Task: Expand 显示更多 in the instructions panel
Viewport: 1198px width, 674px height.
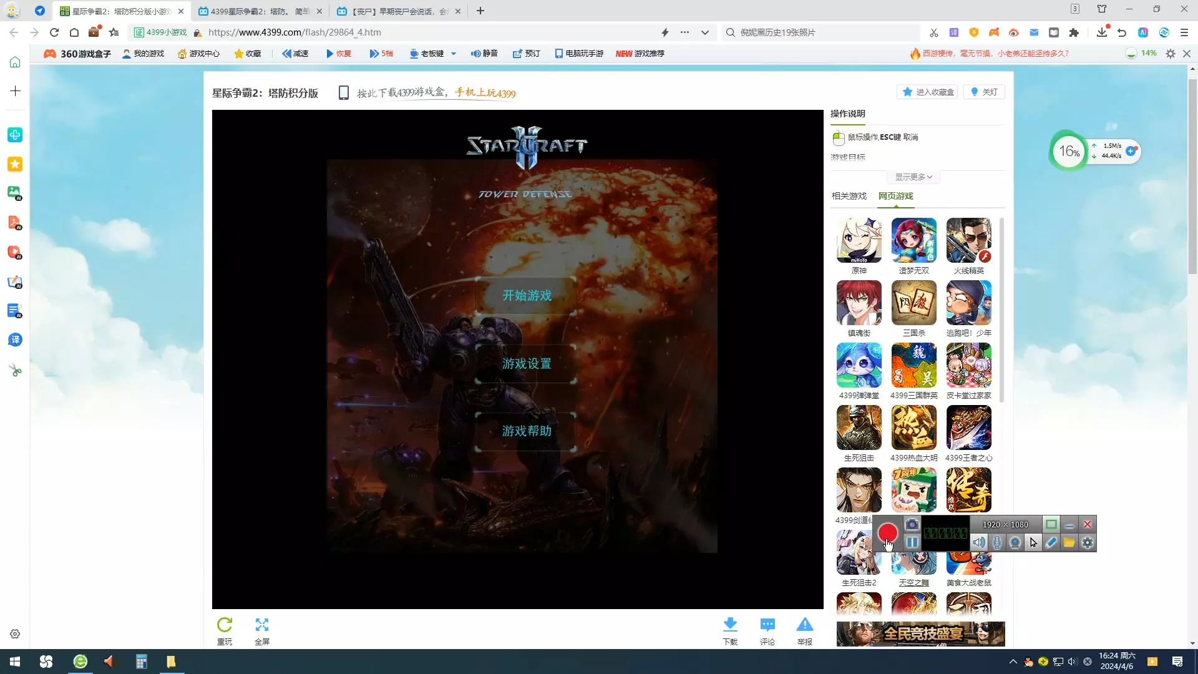Action: tap(913, 177)
